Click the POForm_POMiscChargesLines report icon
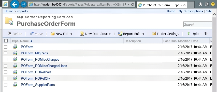The height and width of the screenshot is (92, 217). pyautogui.click(x=15, y=66)
